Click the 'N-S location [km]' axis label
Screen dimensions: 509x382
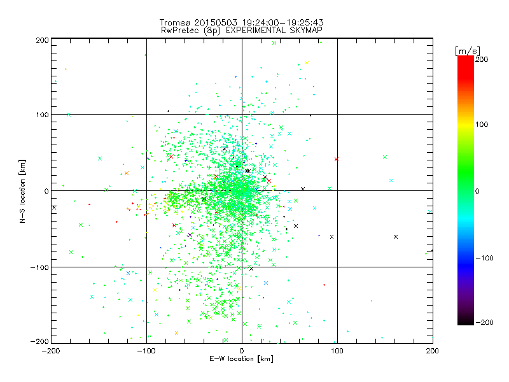pyautogui.click(x=22, y=192)
